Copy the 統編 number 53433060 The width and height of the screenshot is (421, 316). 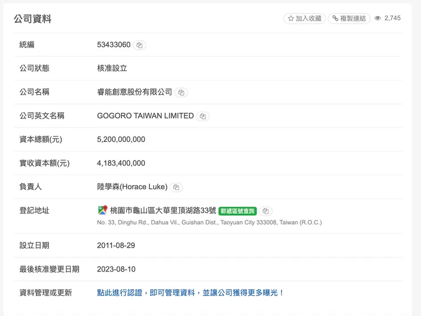139,45
